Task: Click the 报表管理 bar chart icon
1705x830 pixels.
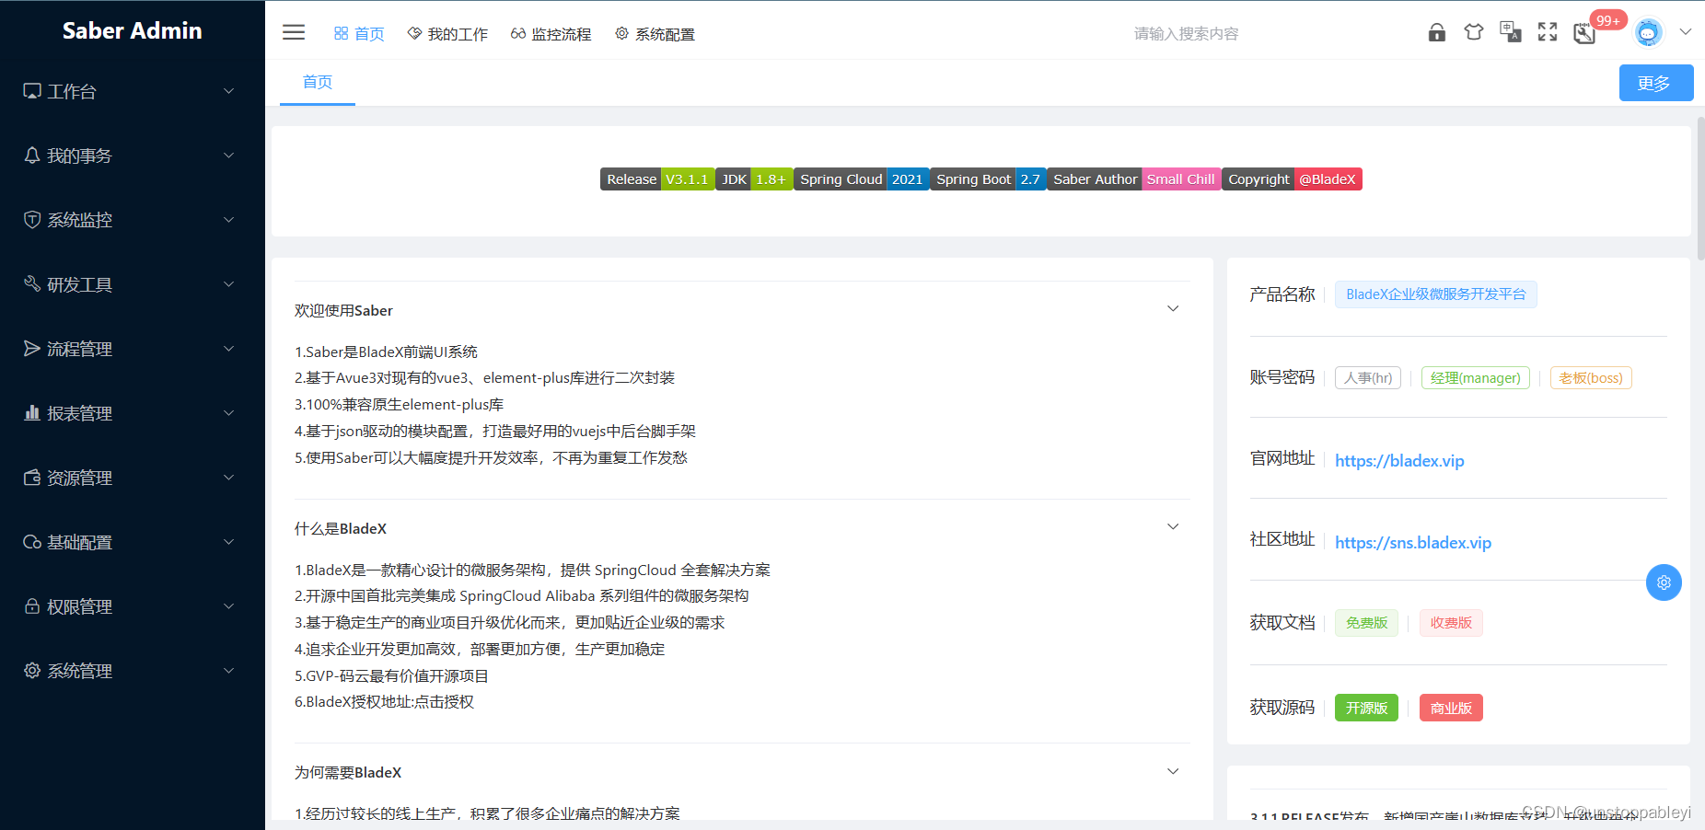Action: click(x=32, y=413)
